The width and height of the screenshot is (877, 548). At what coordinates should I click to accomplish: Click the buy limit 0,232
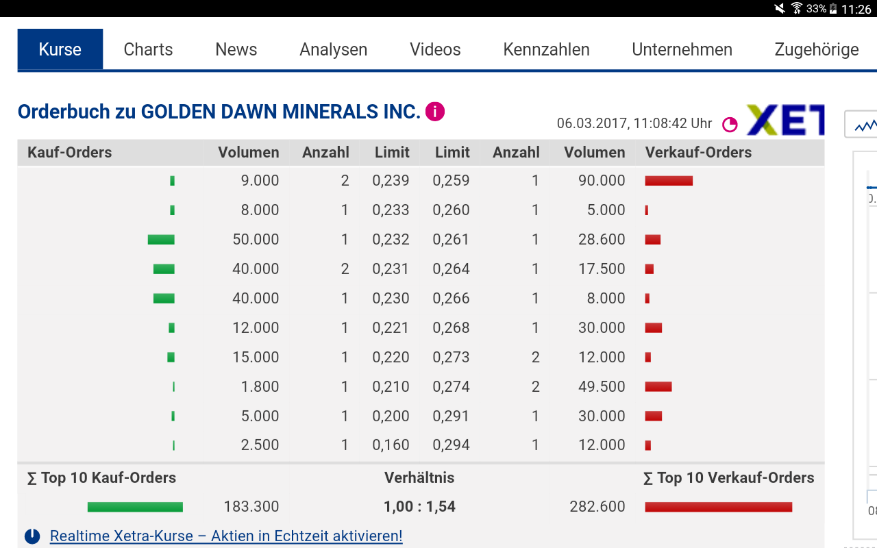click(x=391, y=240)
